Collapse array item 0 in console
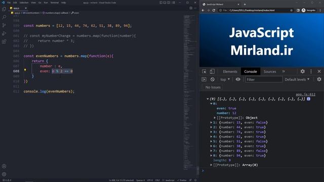This screenshot has width=324, height=182. 211,104
